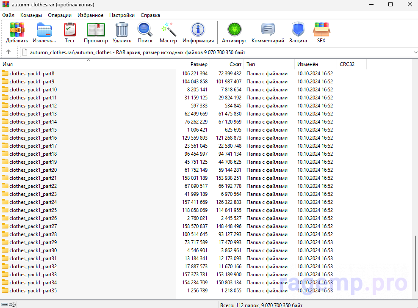The height and width of the screenshot is (308, 418).
Task: Select folder clothes_pack1_part28
Action: pyautogui.click(x=33, y=234)
